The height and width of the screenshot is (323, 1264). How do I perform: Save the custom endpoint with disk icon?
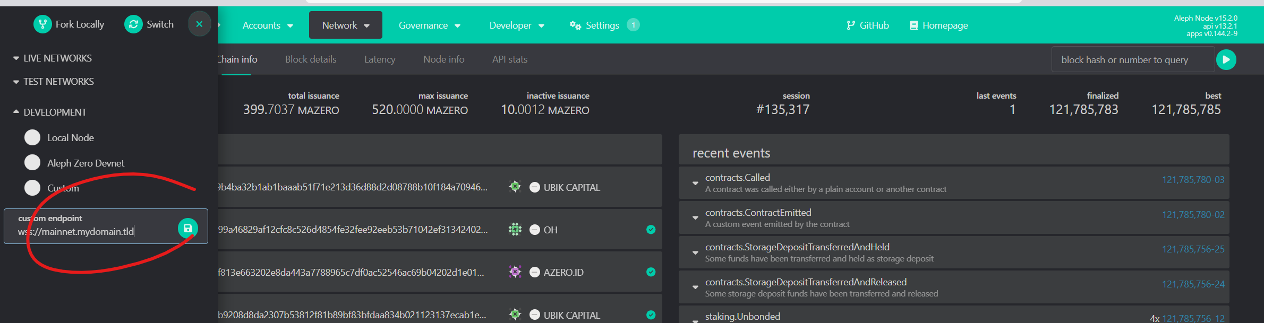(x=187, y=228)
